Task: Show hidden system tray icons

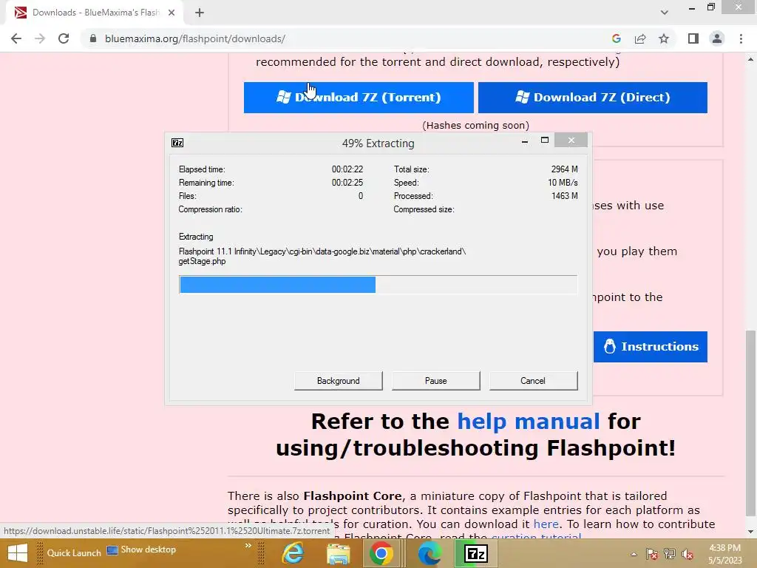Action: (634, 554)
